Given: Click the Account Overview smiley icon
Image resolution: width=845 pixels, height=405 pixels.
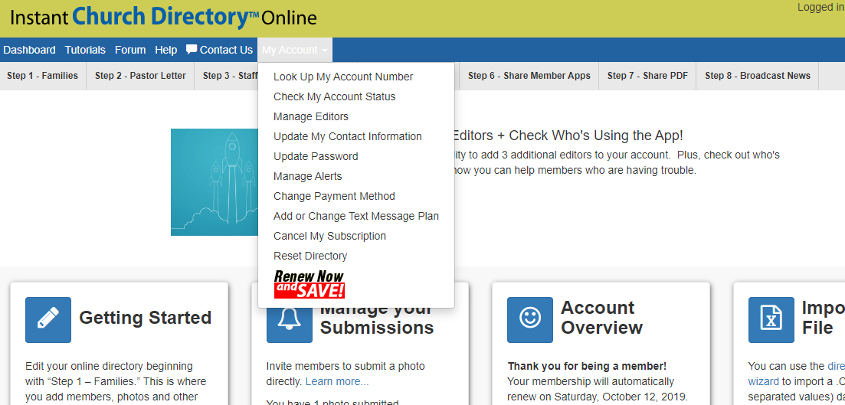Looking at the screenshot, I should (529, 320).
